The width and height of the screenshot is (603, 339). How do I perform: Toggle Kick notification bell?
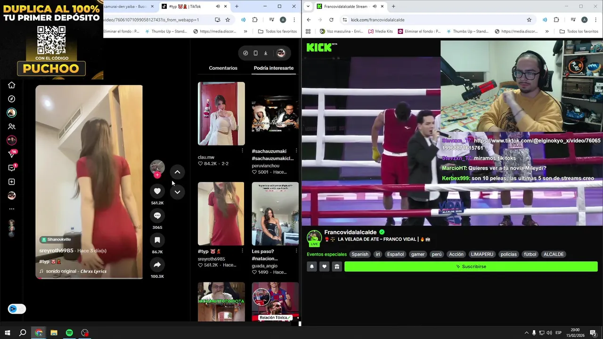point(312,266)
